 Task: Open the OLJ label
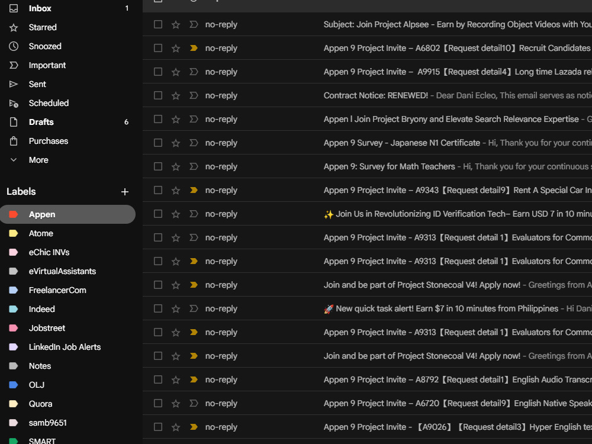[67, 385]
